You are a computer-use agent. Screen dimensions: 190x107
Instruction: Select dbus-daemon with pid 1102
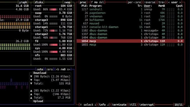coord(130,30)
